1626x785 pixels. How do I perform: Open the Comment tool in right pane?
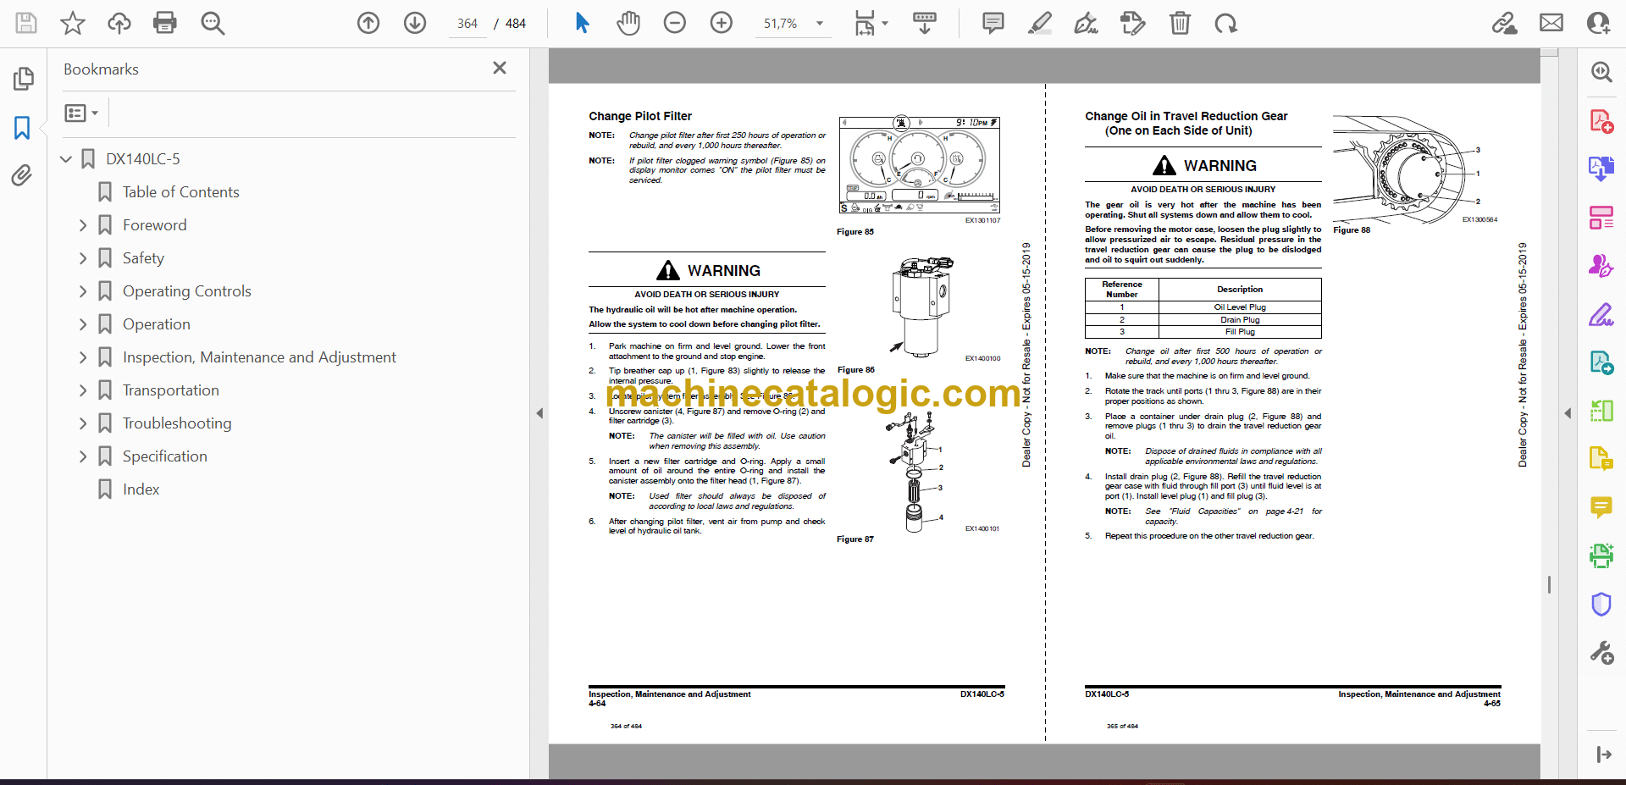pos(1601,507)
